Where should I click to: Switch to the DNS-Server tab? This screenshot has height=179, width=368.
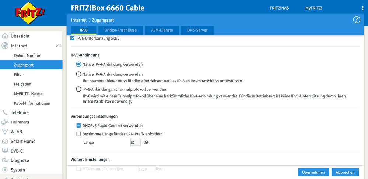click(x=197, y=30)
